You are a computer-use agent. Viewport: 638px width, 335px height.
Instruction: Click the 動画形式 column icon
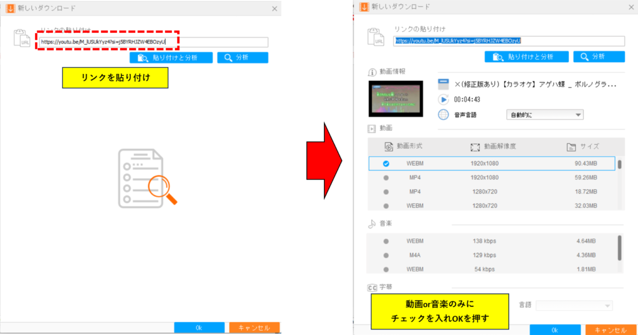pyautogui.click(x=389, y=147)
